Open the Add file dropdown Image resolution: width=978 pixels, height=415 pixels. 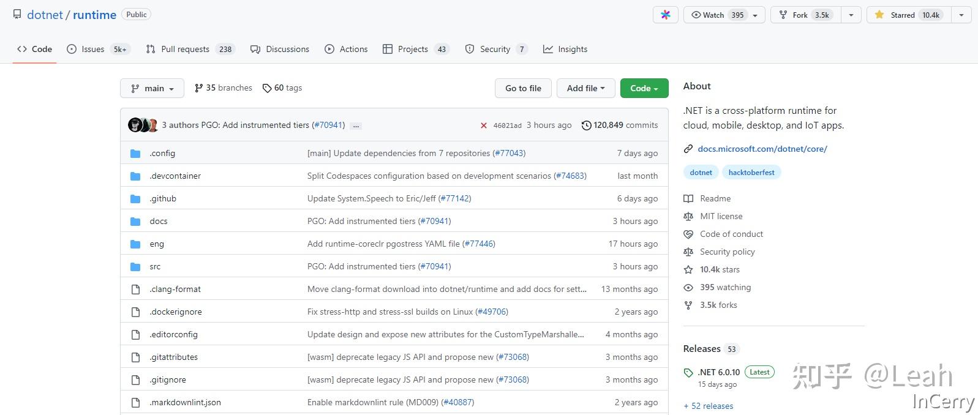585,88
